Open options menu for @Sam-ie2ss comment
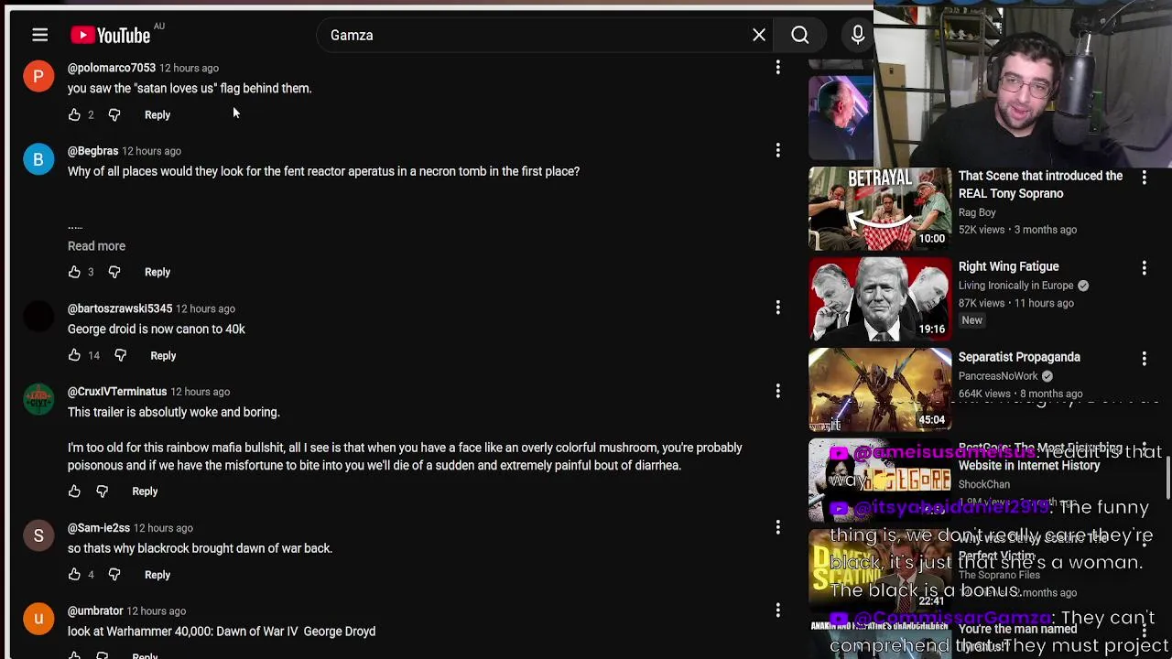Image resolution: width=1172 pixels, height=659 pixels. coord(778,527)
